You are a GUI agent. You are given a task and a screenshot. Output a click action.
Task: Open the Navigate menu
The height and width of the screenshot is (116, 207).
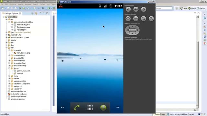(x=28, y=4)
